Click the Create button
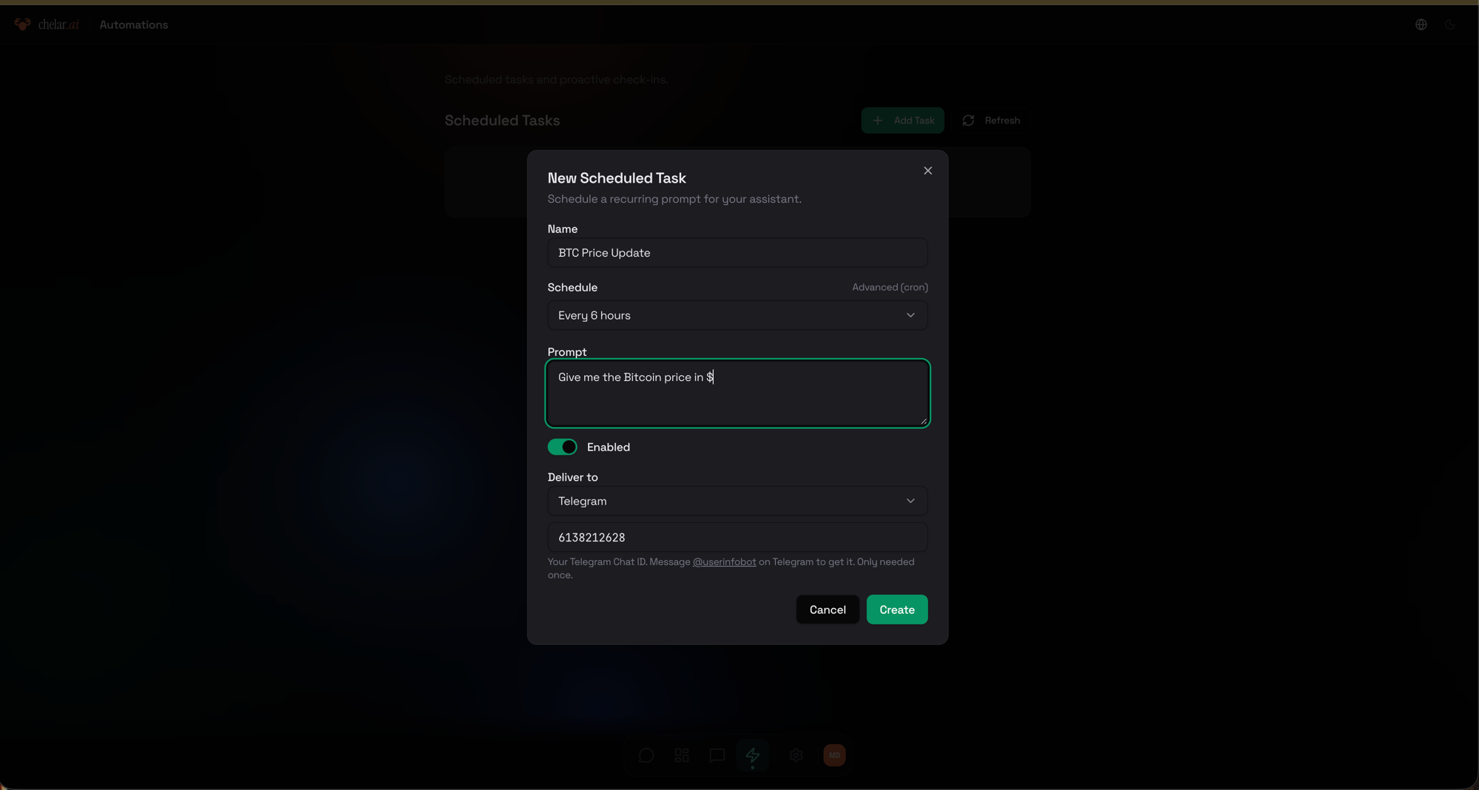 click(897, 610)
